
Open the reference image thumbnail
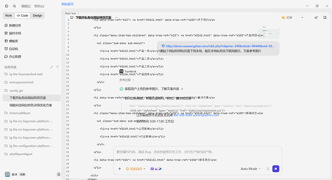point(268,32)
